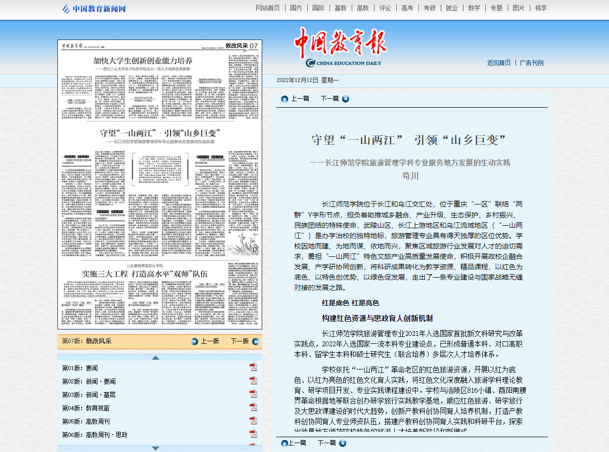Expand page list with down triangle
Viewport: 609px width, 452px height.
pyautogui.click(x=155, y=448)
